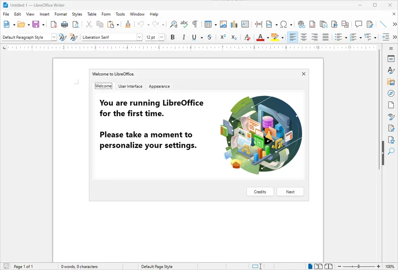Image resolution: width=398 pixels, height=270 pixels.
Task: Open the Paste options dropdown arrow
Action: 117,24
